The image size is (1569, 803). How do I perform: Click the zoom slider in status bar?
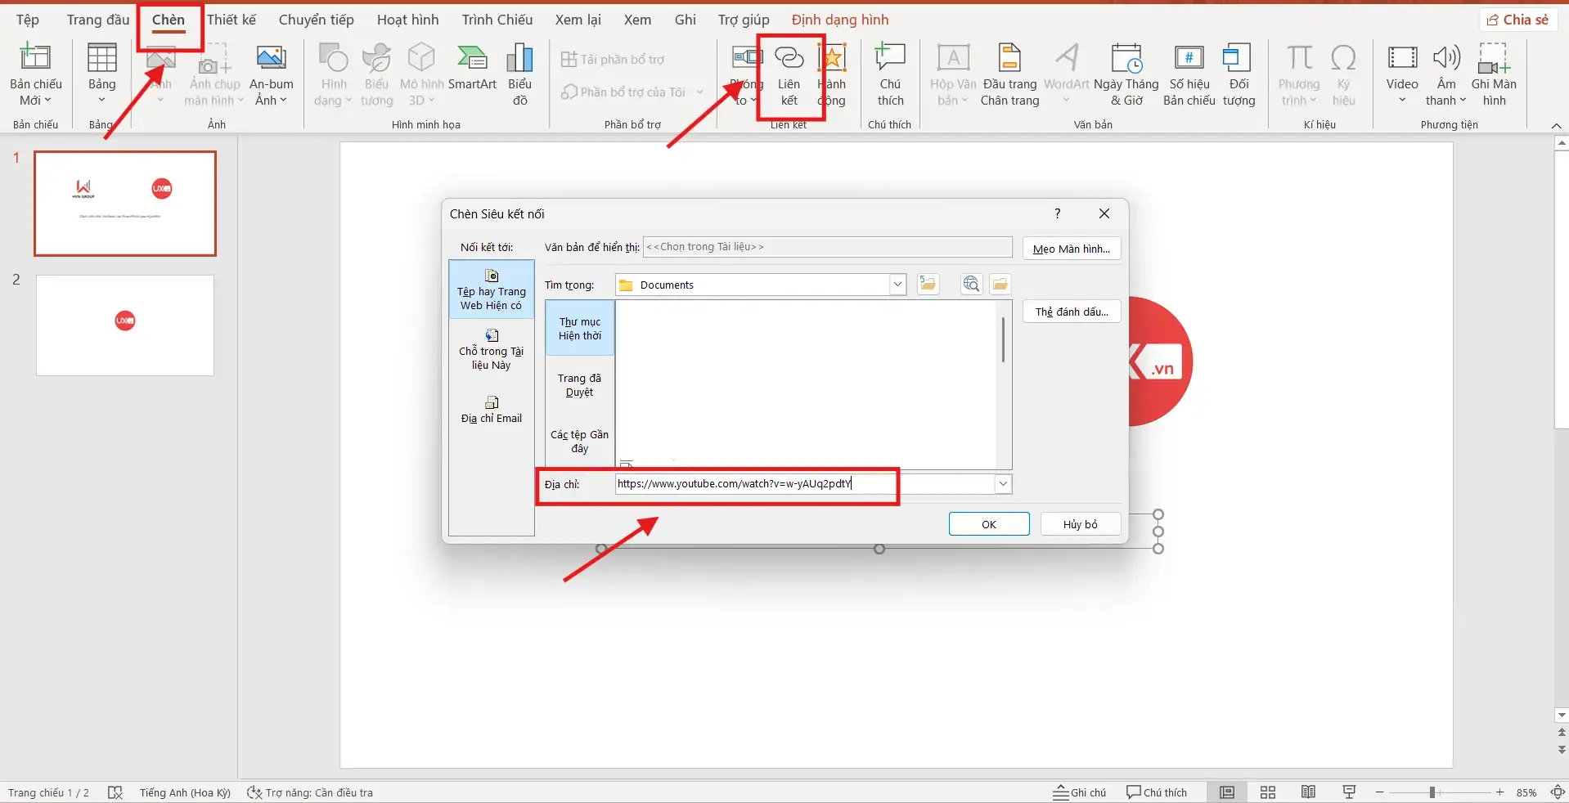(x=1432, y=792)
